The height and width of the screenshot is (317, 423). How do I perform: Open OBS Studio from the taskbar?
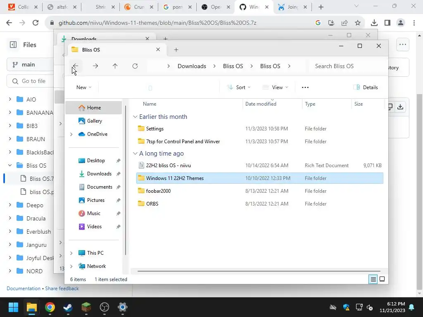click(x=105, y=307)
